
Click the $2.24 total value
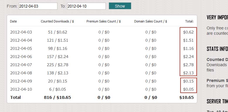[x=188, y=57]
